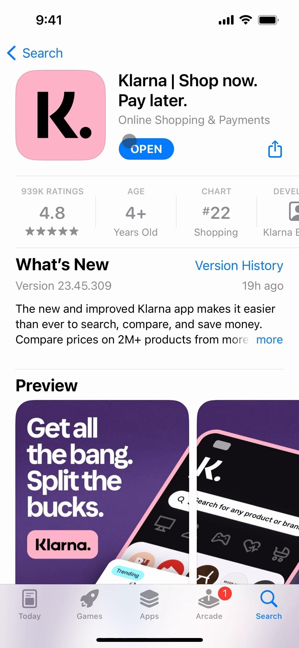Tap the 4.8 star rating block
The image size is (299, 648).
click(52, 212)
